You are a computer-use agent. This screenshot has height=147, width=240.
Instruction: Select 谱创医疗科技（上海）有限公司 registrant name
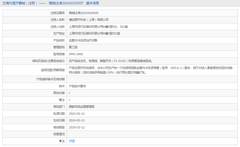tap(89, 20)
